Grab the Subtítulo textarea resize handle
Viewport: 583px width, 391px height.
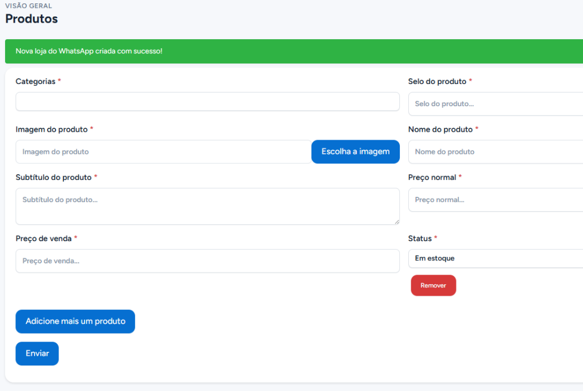(396, 221)
